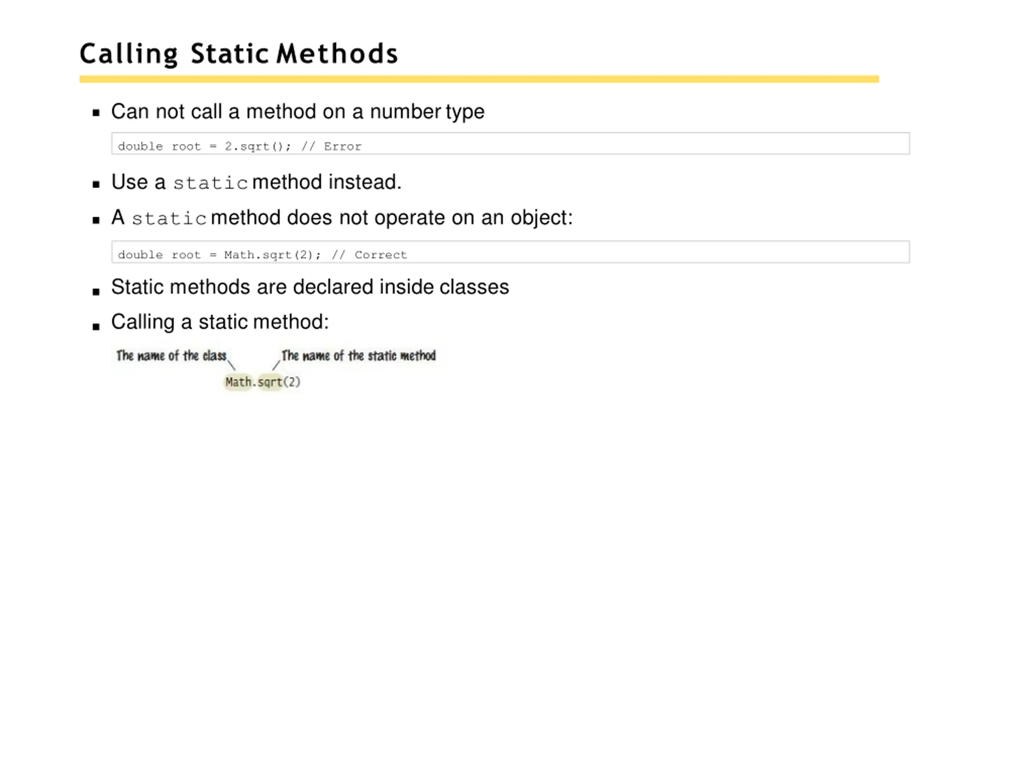1034x775 pixels.
Task: Click the "(2)" argument in the diagram
Action: tap(292, 382)
